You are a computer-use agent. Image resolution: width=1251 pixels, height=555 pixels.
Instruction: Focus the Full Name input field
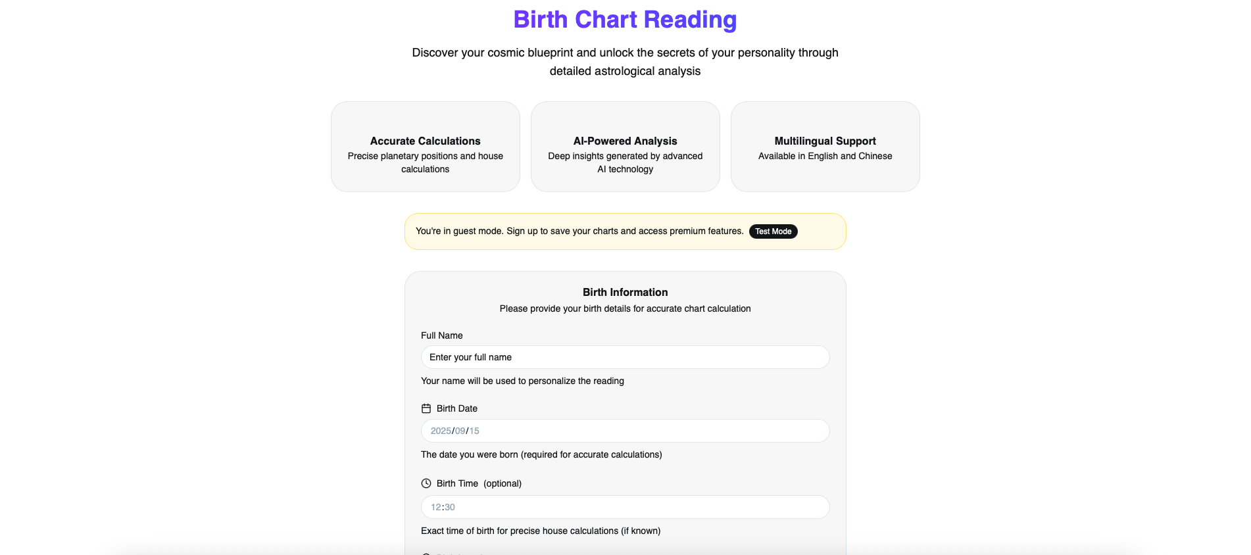tap(625, 357)
